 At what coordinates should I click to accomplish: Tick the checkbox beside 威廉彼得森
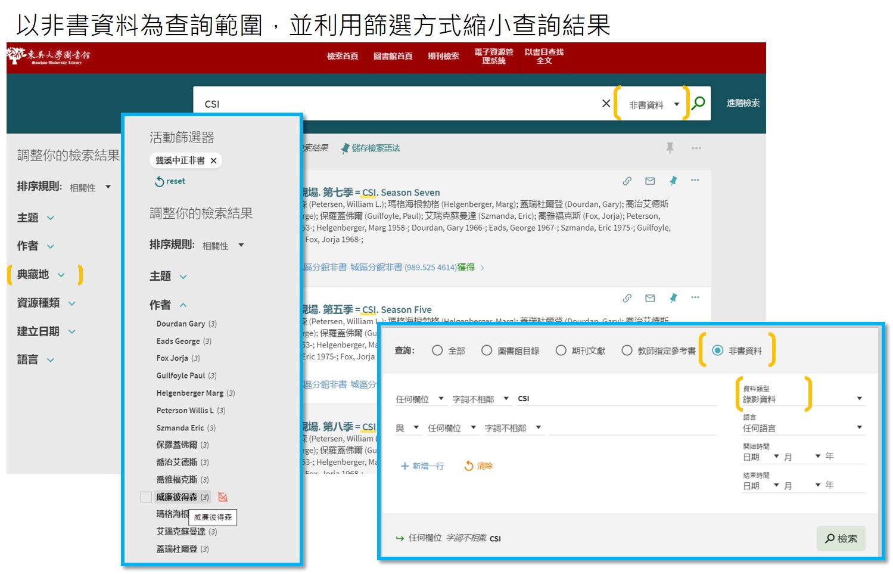[x=146, y=497]
